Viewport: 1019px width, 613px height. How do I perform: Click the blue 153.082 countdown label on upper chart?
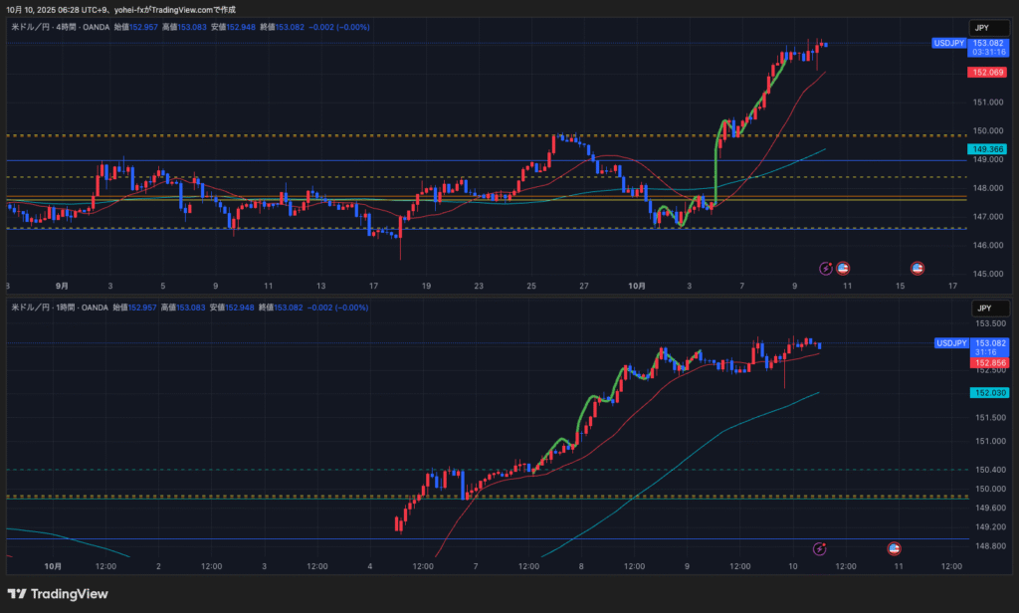point(987,48)
